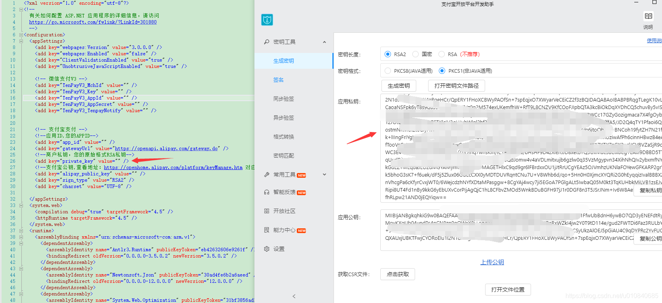
Task: Collapse the configuration node in the code editor
Action: coord(21,35)
